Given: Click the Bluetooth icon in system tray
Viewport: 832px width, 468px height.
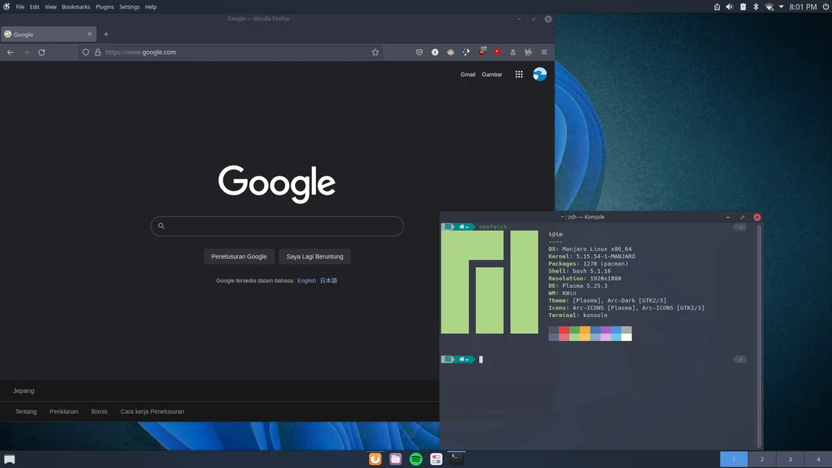Looking at the screenshot, I should pyautogui.click(x=754, y=7).
